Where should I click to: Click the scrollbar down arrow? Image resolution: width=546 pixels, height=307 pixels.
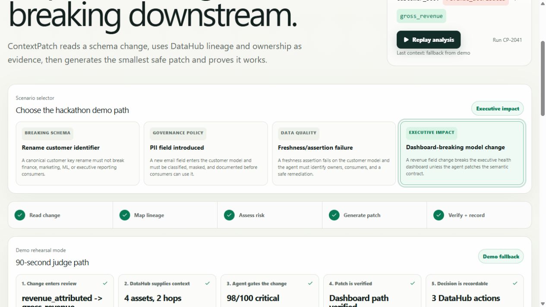(543, 304)
